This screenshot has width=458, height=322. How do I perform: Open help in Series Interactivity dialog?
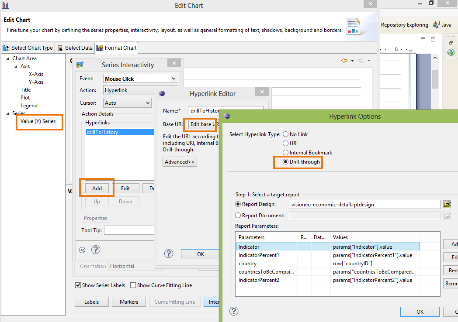coord(96,250)
